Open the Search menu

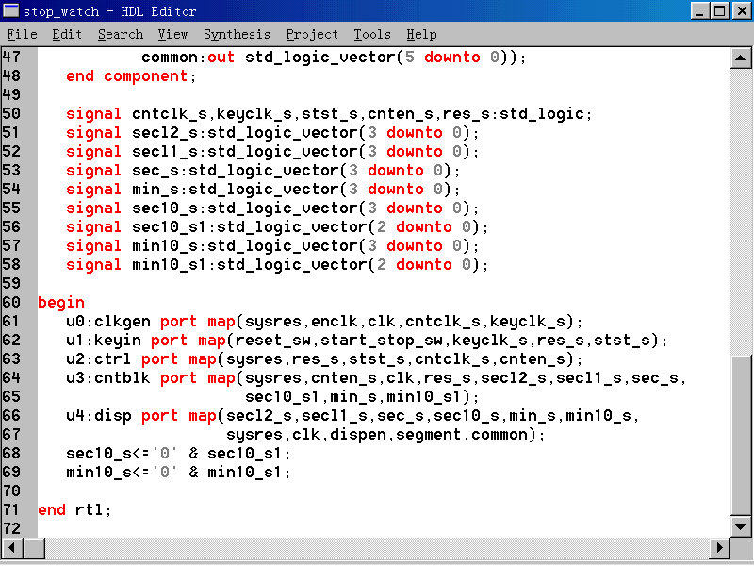coord(121,35)
